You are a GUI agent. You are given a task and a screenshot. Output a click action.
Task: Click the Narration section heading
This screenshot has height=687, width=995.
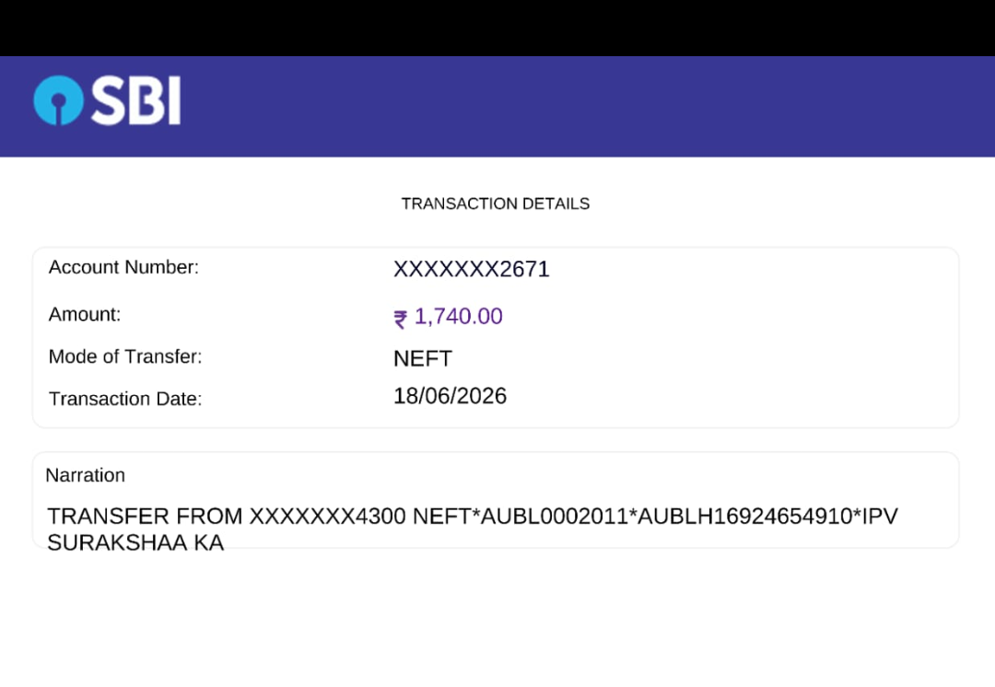(86, 475)
